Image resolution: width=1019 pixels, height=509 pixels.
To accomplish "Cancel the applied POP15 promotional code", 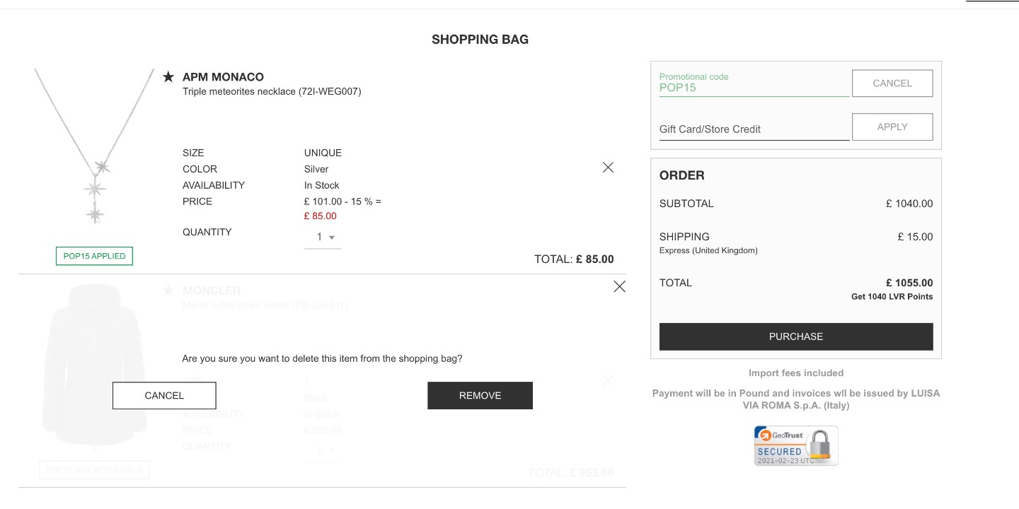I will tap(892, 83).
